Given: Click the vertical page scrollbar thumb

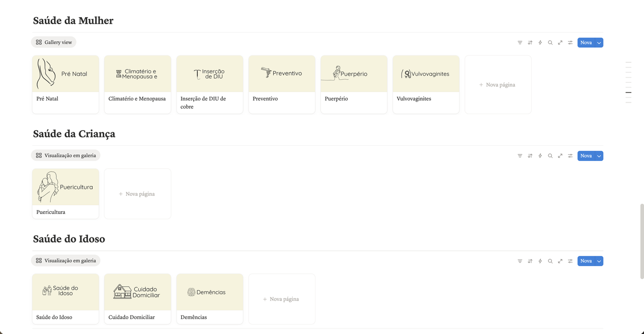Looking at the screenshot, I should point(641,241).
